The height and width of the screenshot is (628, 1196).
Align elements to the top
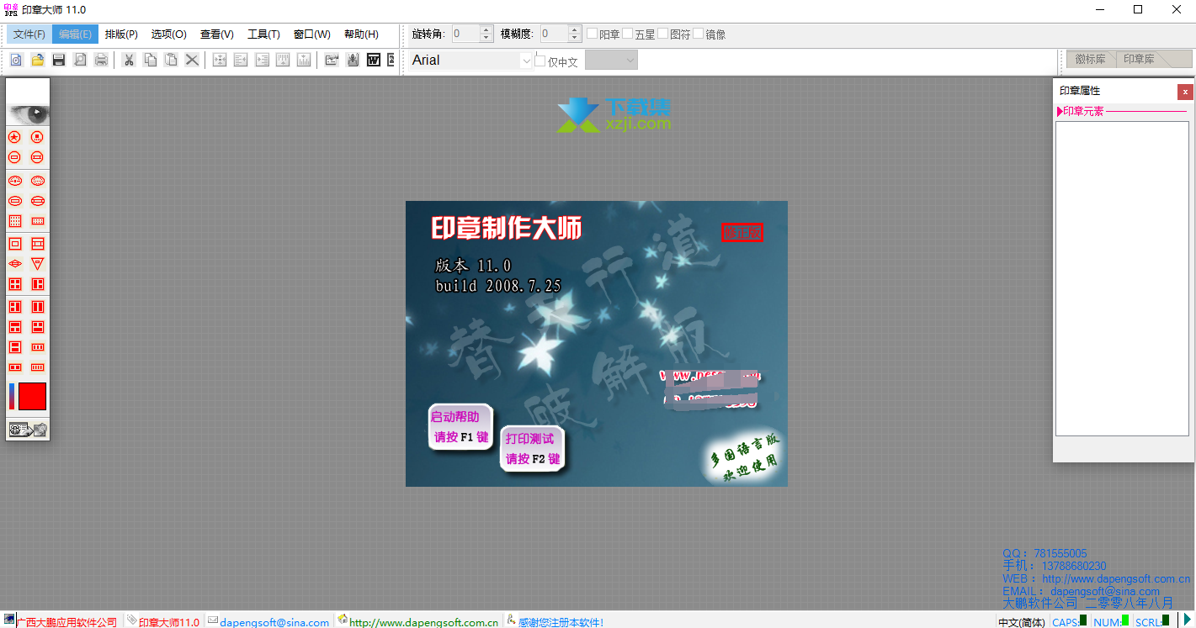click(x=283, y=60)
